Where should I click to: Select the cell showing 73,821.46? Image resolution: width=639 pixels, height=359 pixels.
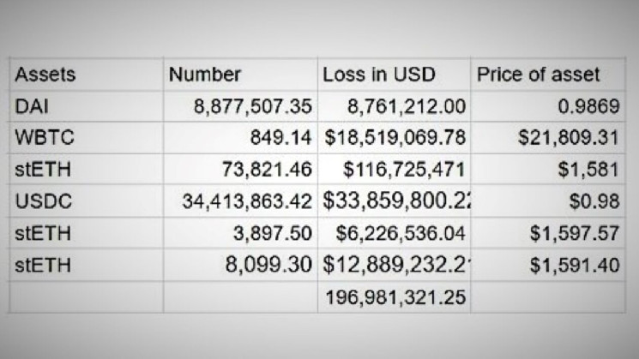point(240,170)
